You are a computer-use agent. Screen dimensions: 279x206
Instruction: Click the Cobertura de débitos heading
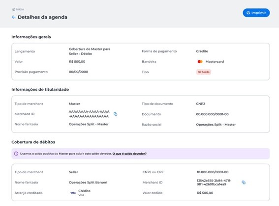coord(33,142)
